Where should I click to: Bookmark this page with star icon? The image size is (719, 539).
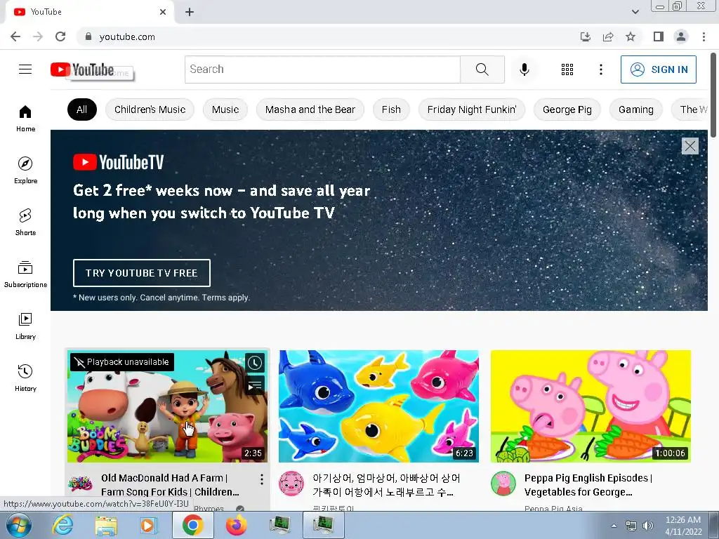click(631, 36)
